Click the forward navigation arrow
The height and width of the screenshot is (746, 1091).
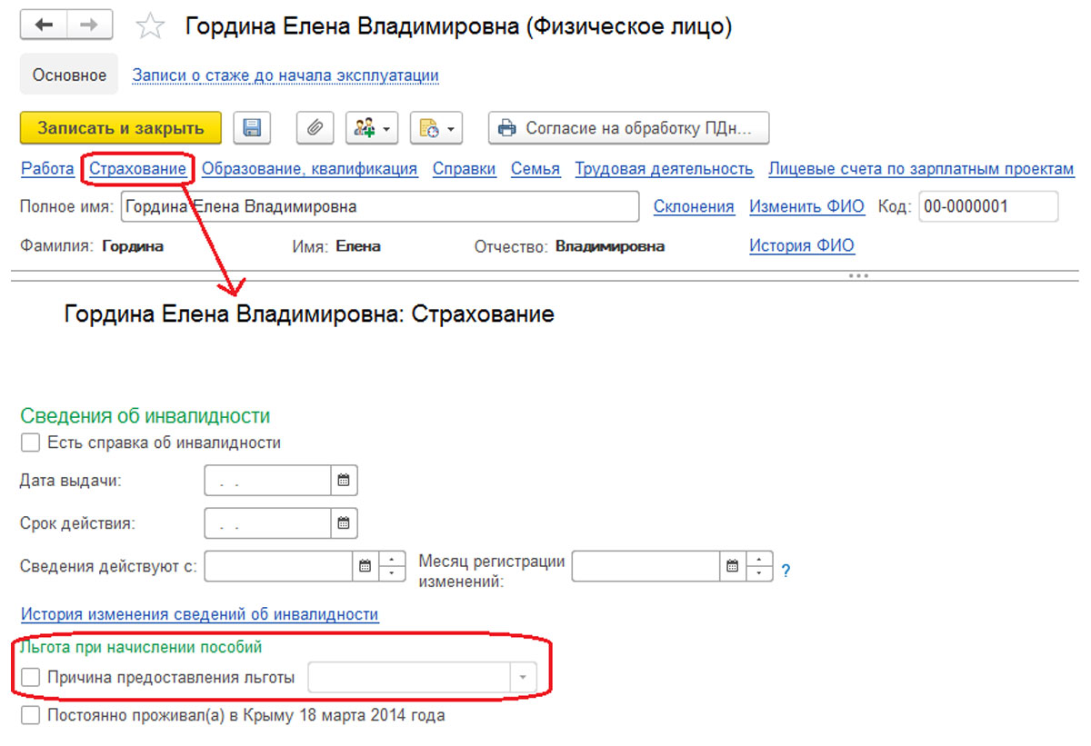tap(89, 25)
